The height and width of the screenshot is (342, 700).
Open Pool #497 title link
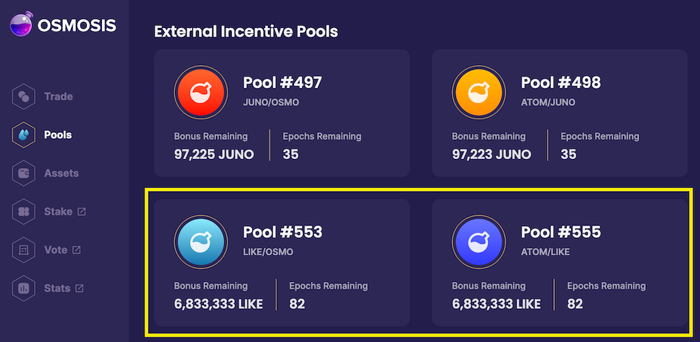coord(282,83)
